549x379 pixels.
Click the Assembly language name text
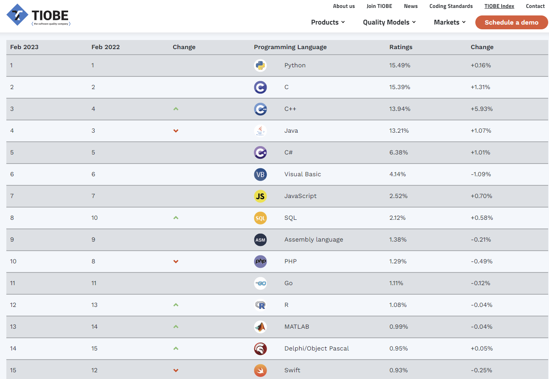[314, 240]
